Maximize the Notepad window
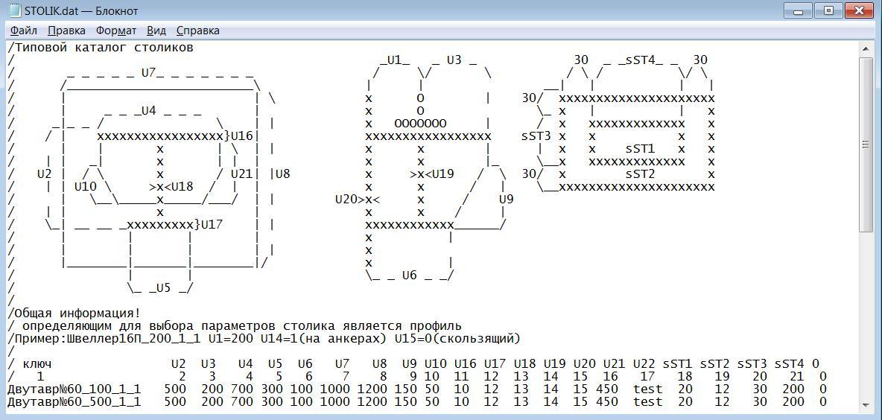The height and width of the screenshot is (420, 882). tap(828, 10)
